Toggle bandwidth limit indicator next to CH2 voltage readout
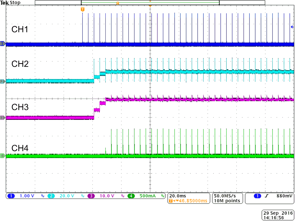The width and height of the screenshot is (295, 221). point(82,196)
